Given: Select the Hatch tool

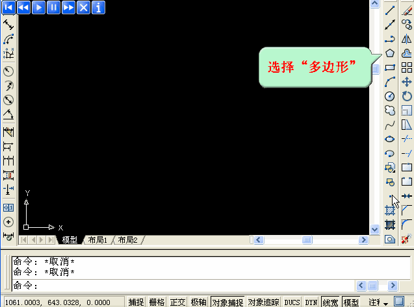Looking at the screenshot, I should pos(390,210).
